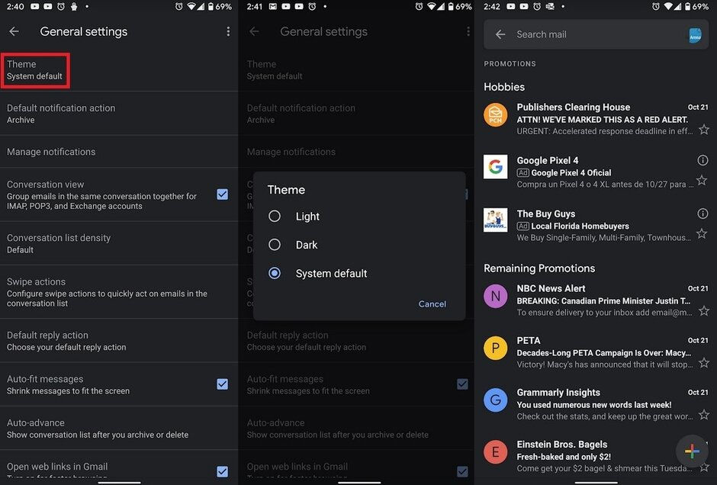
Task: Star the Publishers Clearing House email
Action: pyautogui.click(x=703, y=130)
